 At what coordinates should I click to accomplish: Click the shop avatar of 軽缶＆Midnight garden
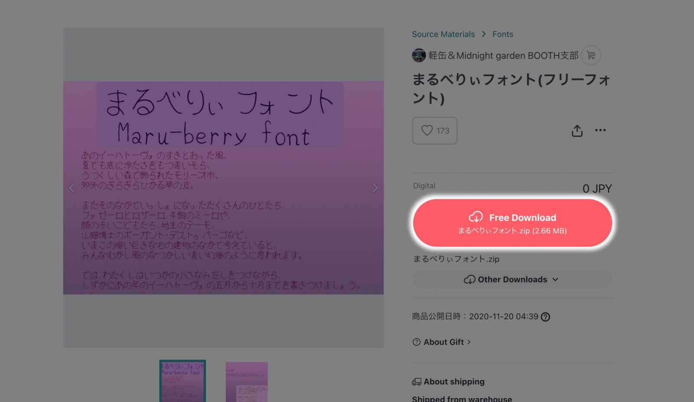tap(418, 55)
